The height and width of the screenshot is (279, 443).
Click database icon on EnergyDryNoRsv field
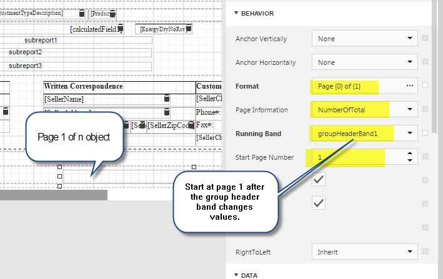coord(188,28)
